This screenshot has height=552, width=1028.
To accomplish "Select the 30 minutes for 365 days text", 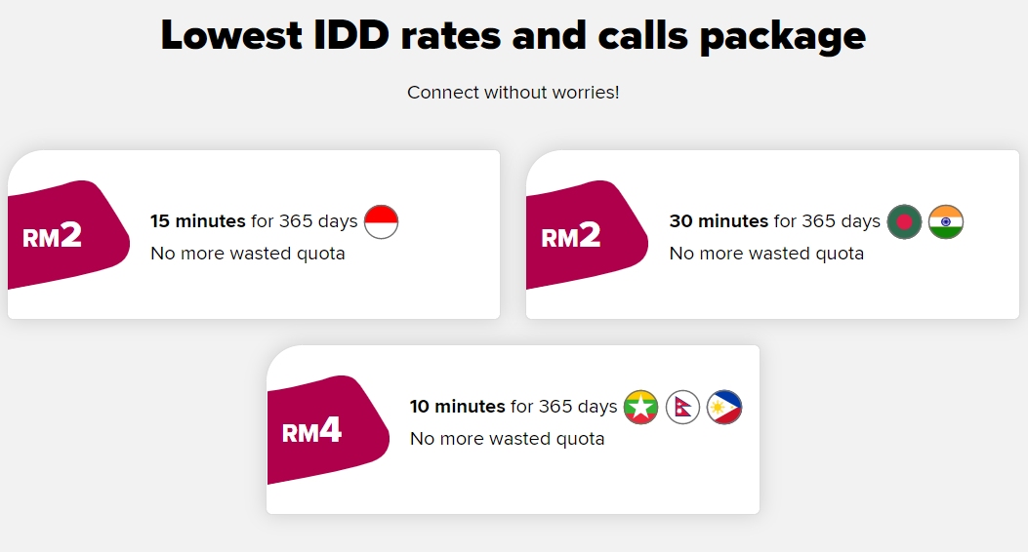I will pos(774,221).
